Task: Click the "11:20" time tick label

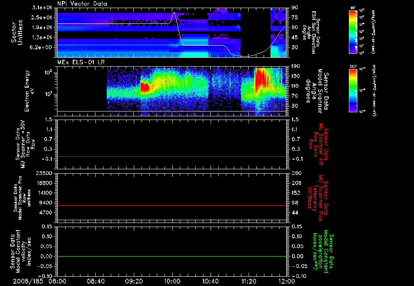Action: click(x=249, y=281)
